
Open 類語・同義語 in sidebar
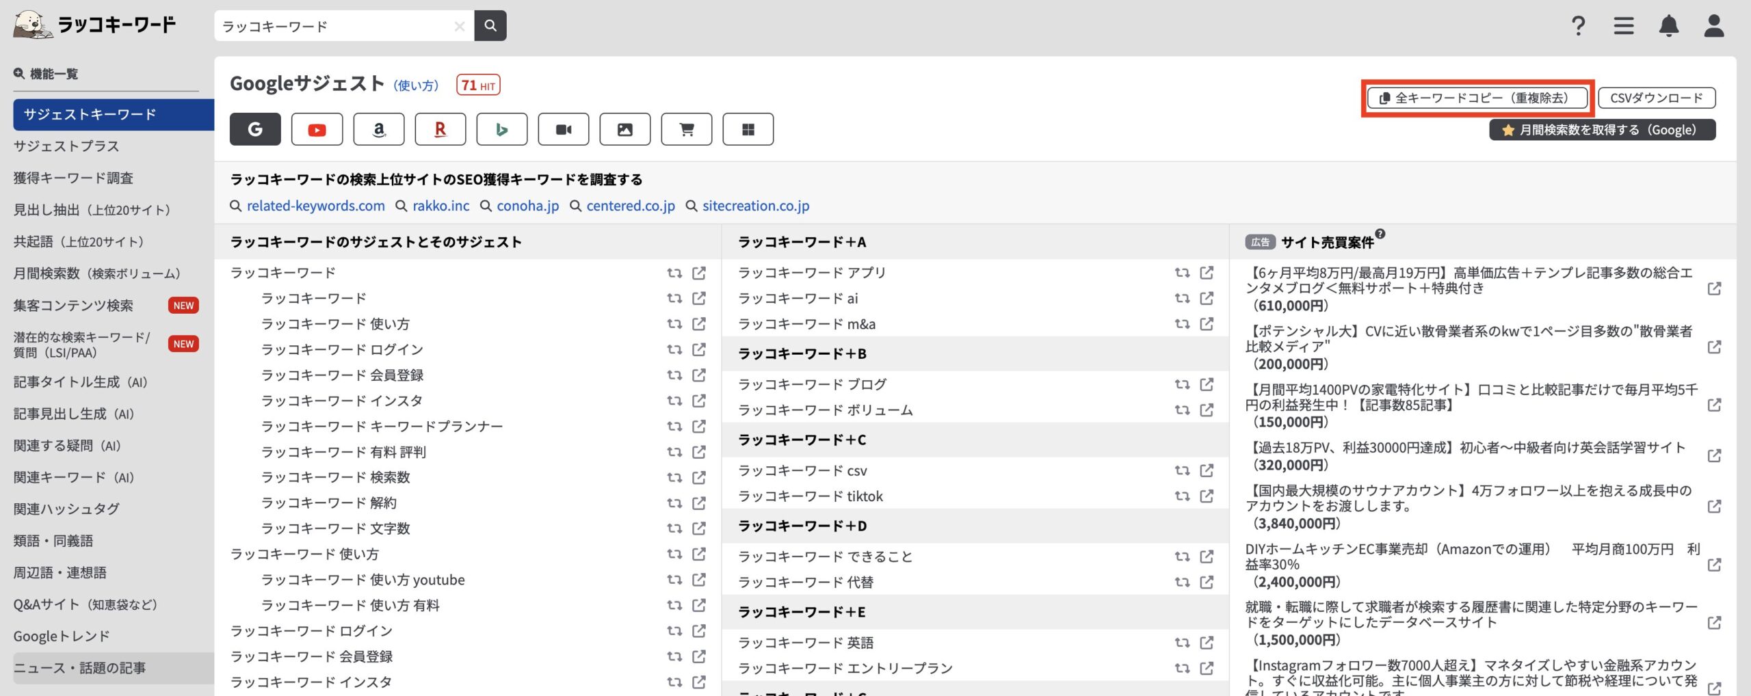click(53, 541)
